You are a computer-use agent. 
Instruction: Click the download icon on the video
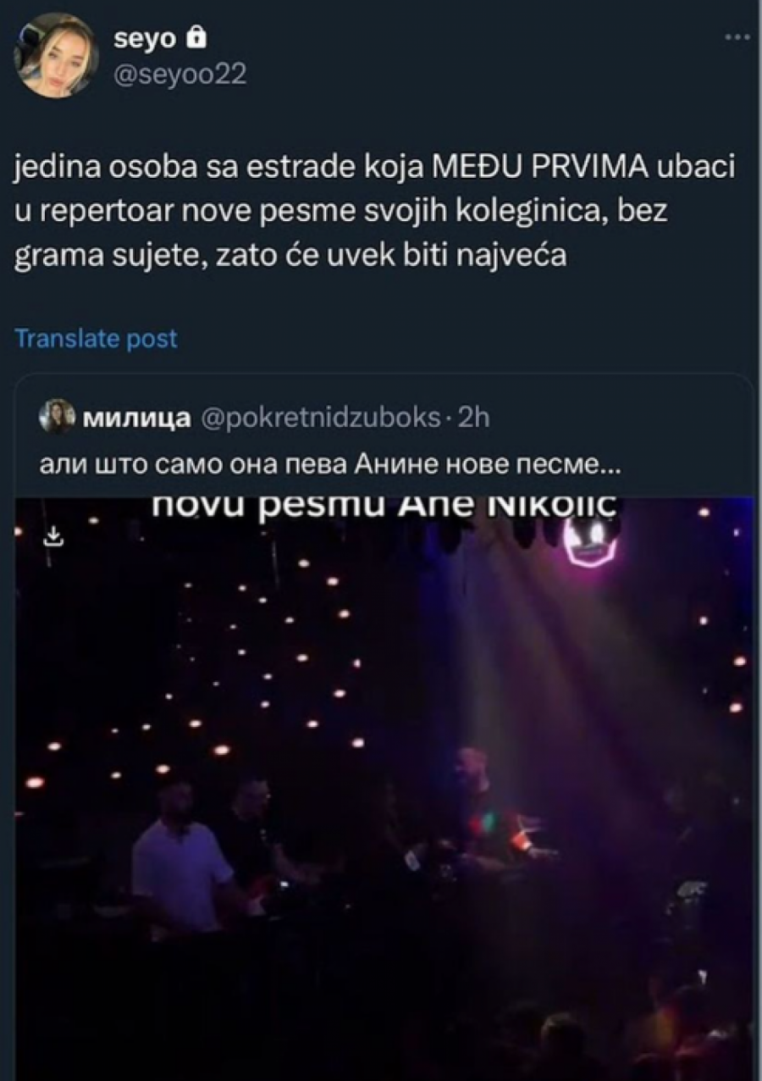53,536
